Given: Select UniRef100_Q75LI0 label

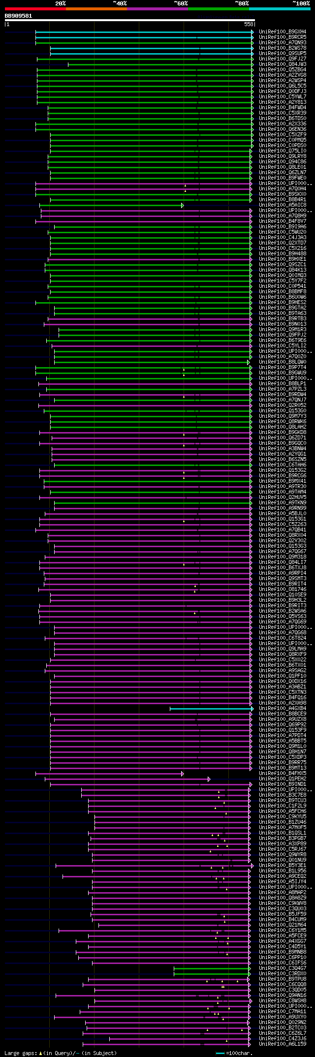Looking at the screenshot, I should click(x=283, y=151).
